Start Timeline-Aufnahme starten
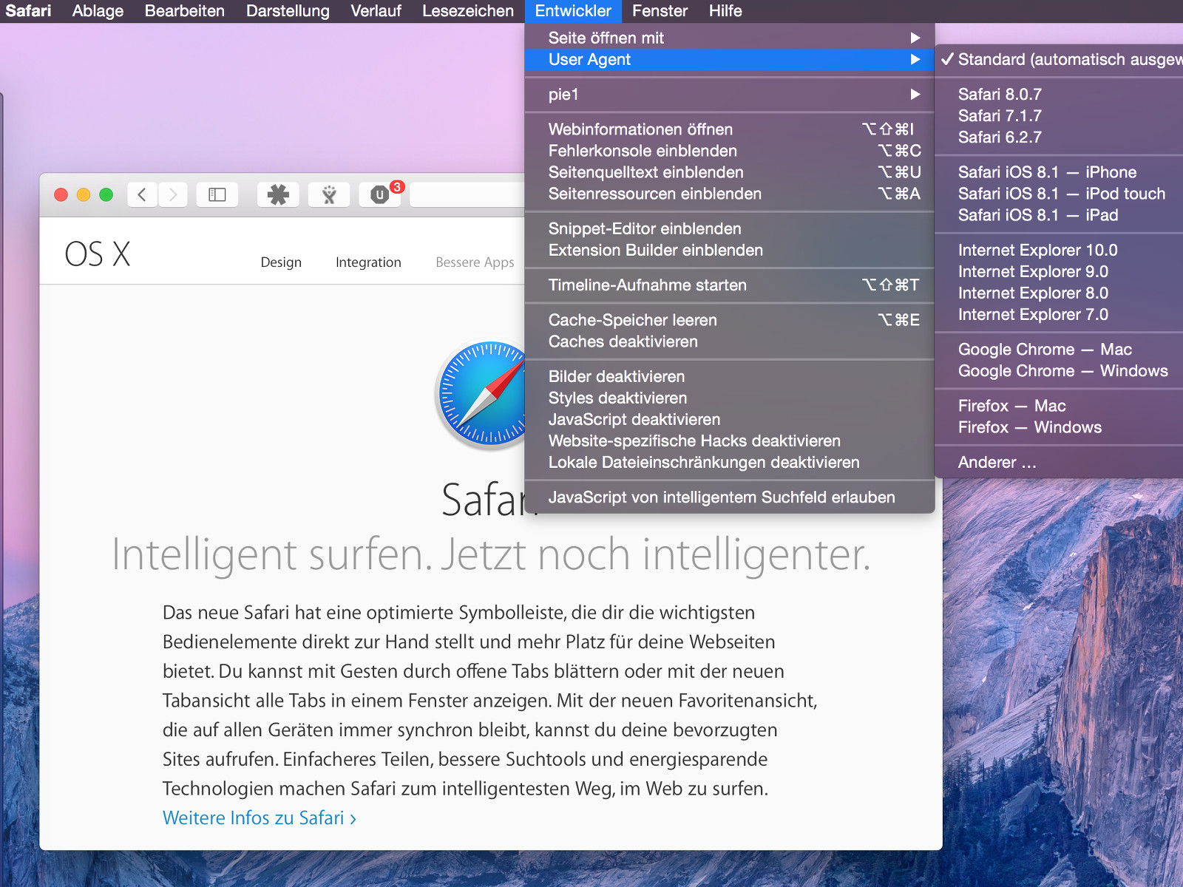The height and width of the screenshot is (887, 1183). coord(730,285)
